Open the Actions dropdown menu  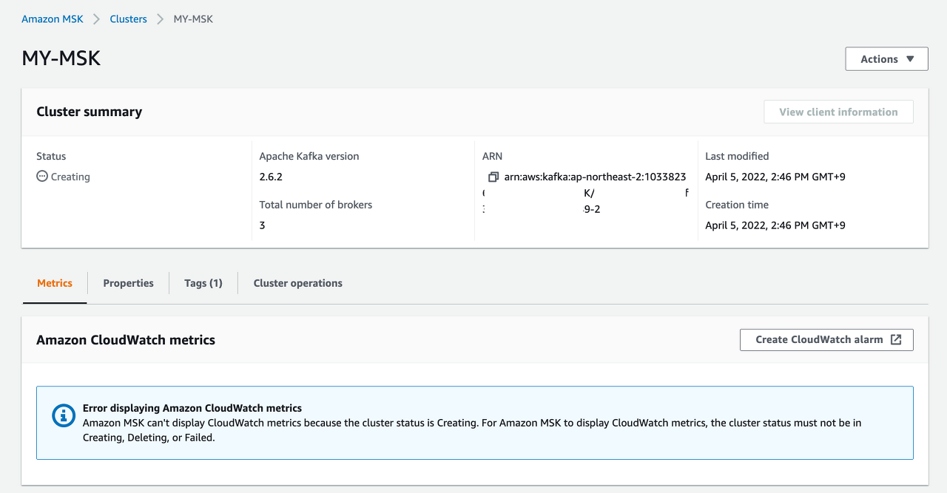click(886, 59)
